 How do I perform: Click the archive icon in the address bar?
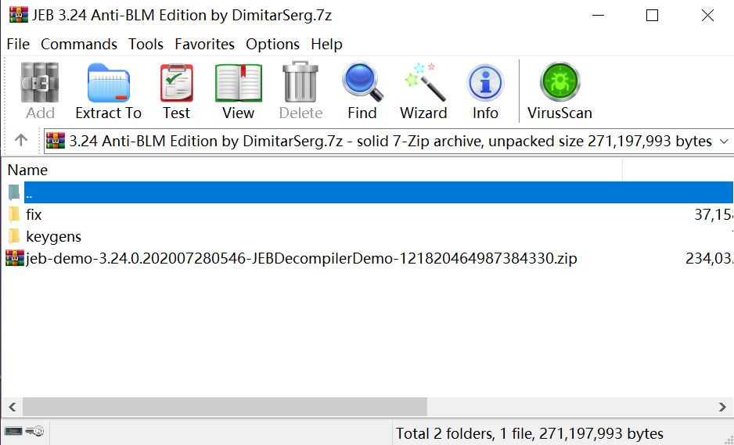pos(56,141)
